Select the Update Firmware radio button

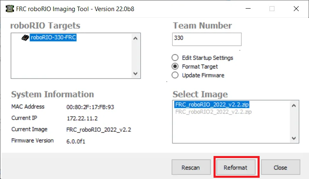pyautogui.click(x=175, y=75)
